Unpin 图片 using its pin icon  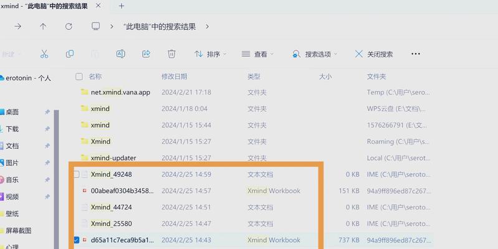[47, 162]
